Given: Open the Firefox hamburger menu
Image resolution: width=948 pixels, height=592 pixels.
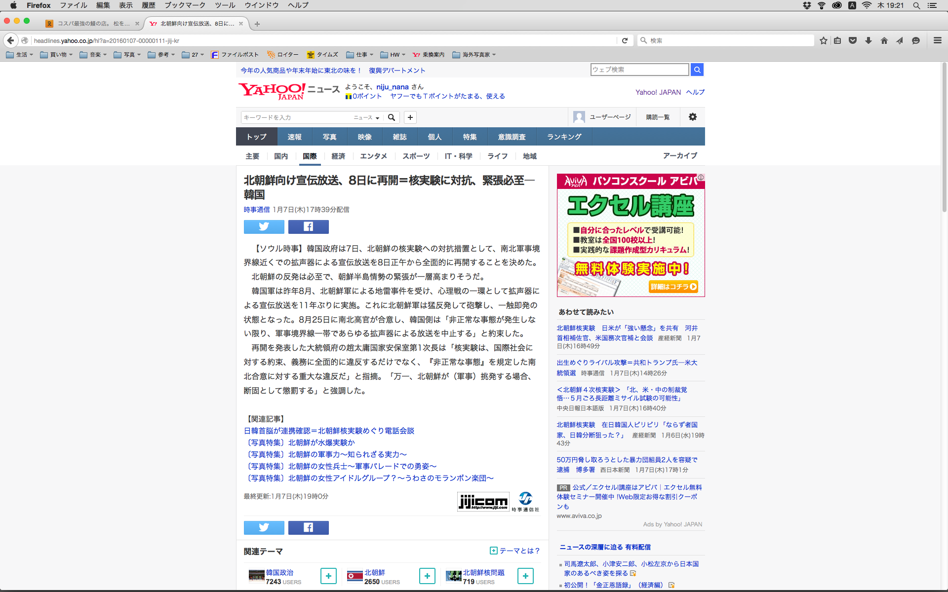Looking at the screenshot, I should pos(937,40).
